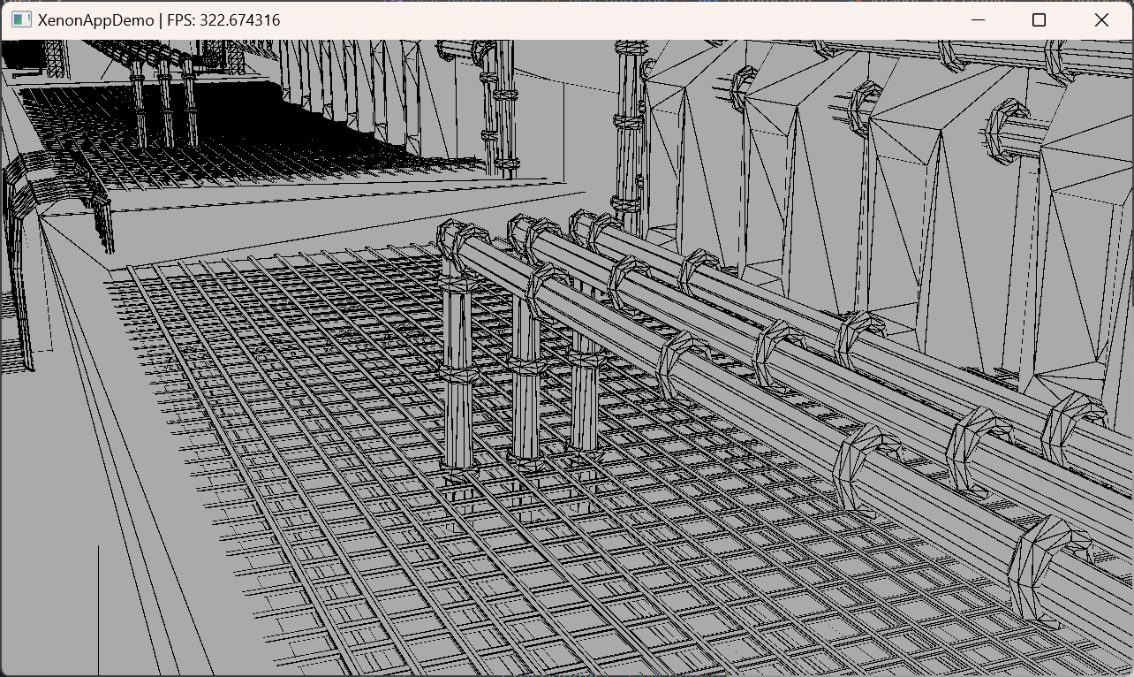This screenshot has height=677, width=1134.
Task: Close the XenonAppDemo window
Action: click(x=1101, y=19)
